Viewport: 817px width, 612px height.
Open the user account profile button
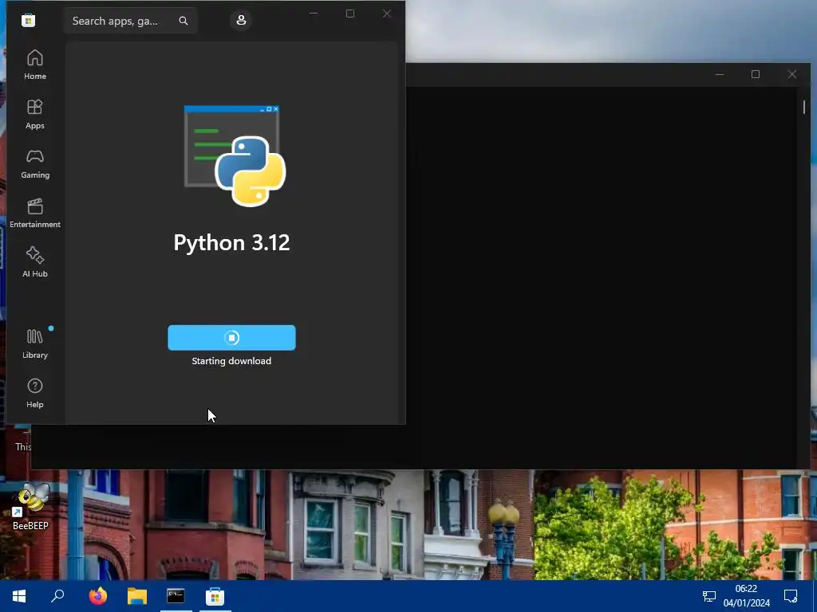pos(241,20)
